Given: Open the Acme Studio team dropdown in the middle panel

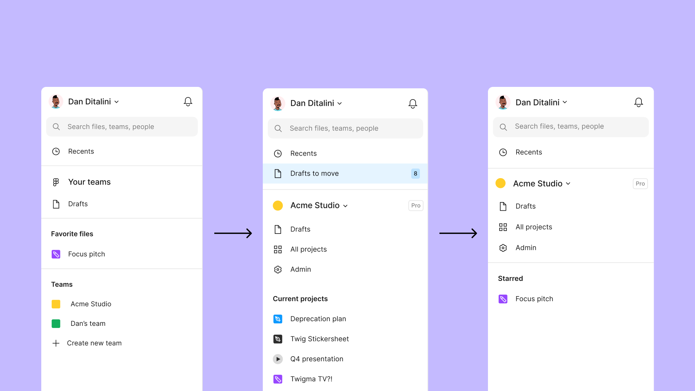Looking at the screenshot, I should coord(345,206).
